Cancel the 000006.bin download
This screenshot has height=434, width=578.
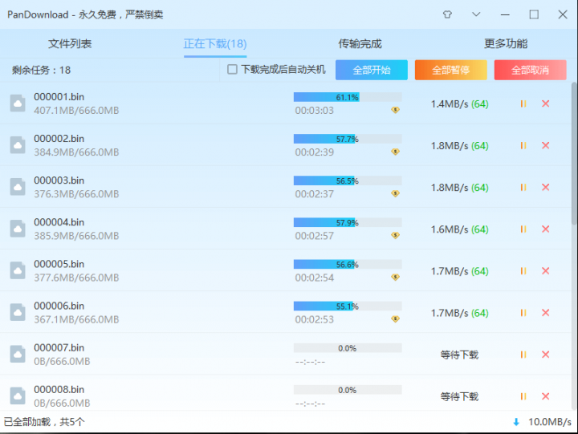point(546,313)
